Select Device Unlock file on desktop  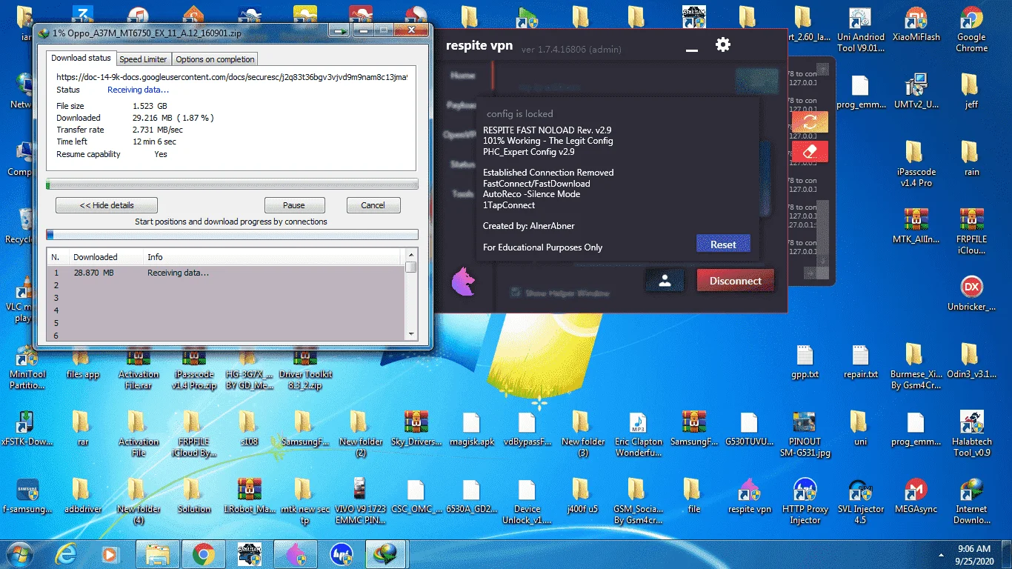pos(527,502)
